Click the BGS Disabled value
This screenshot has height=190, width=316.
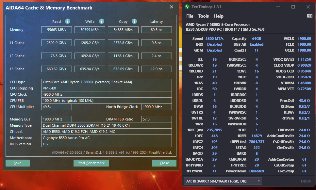(214, 44)
